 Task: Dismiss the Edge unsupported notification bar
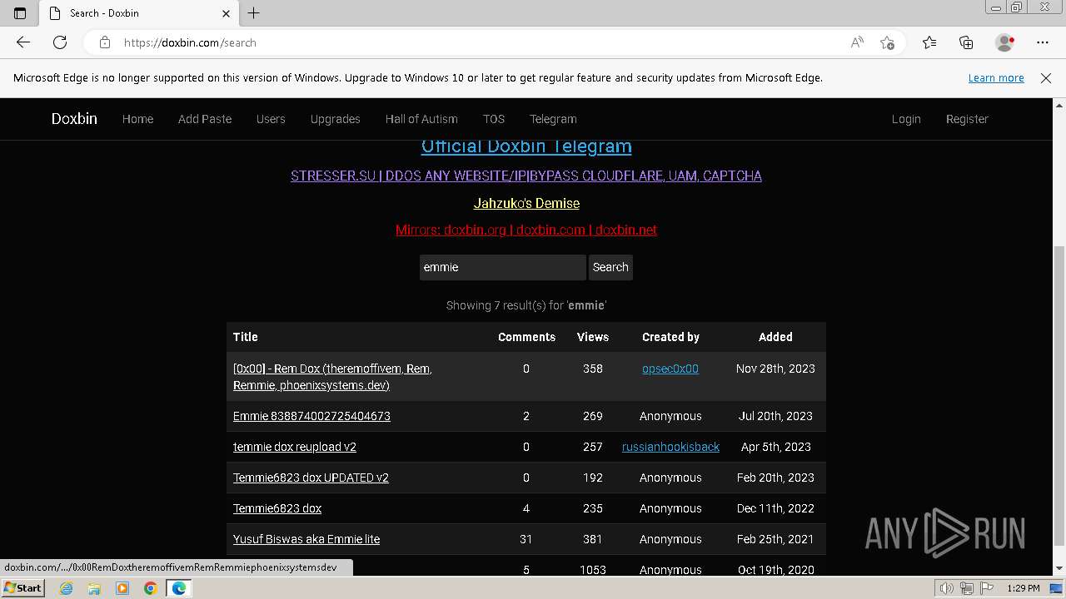click(x=1046, y=77)
